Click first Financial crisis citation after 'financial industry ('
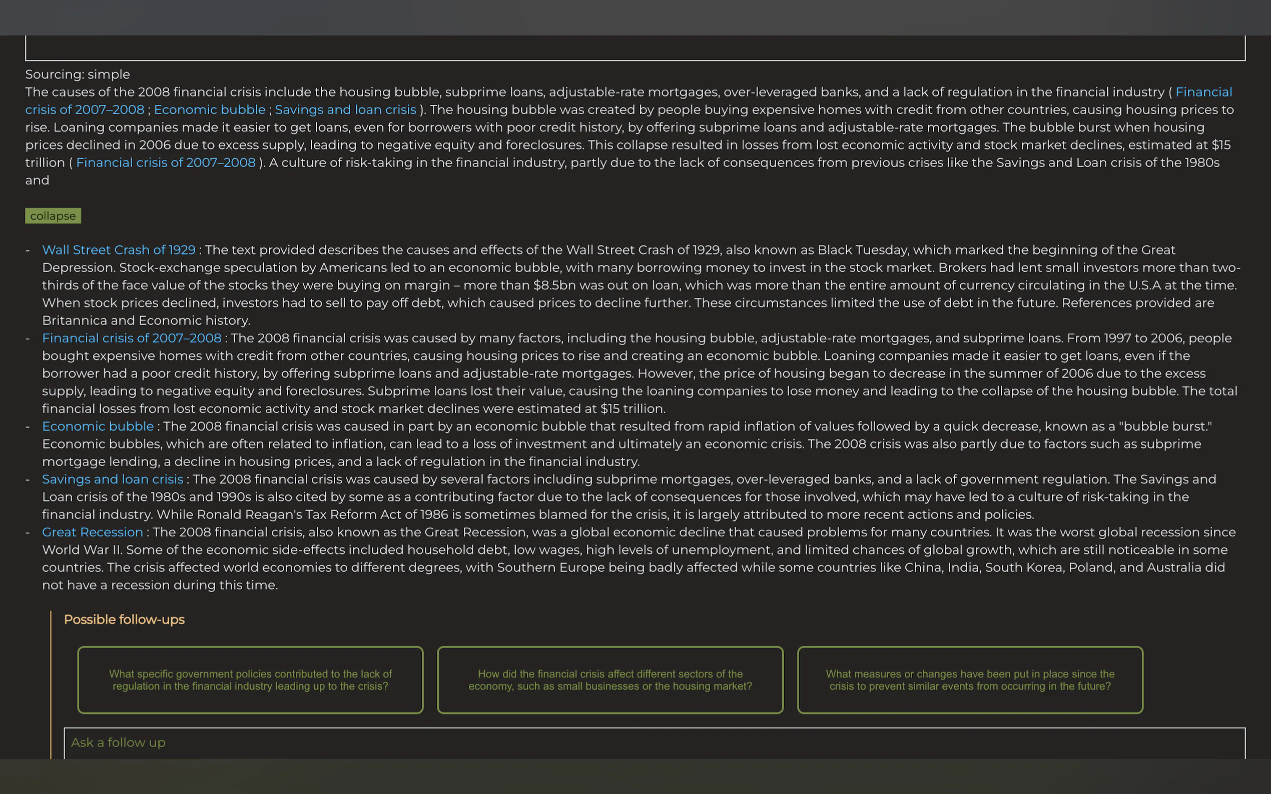The height and width of the screenshot is (794, 1271). pyautogui.click(x=1203, y=92)
